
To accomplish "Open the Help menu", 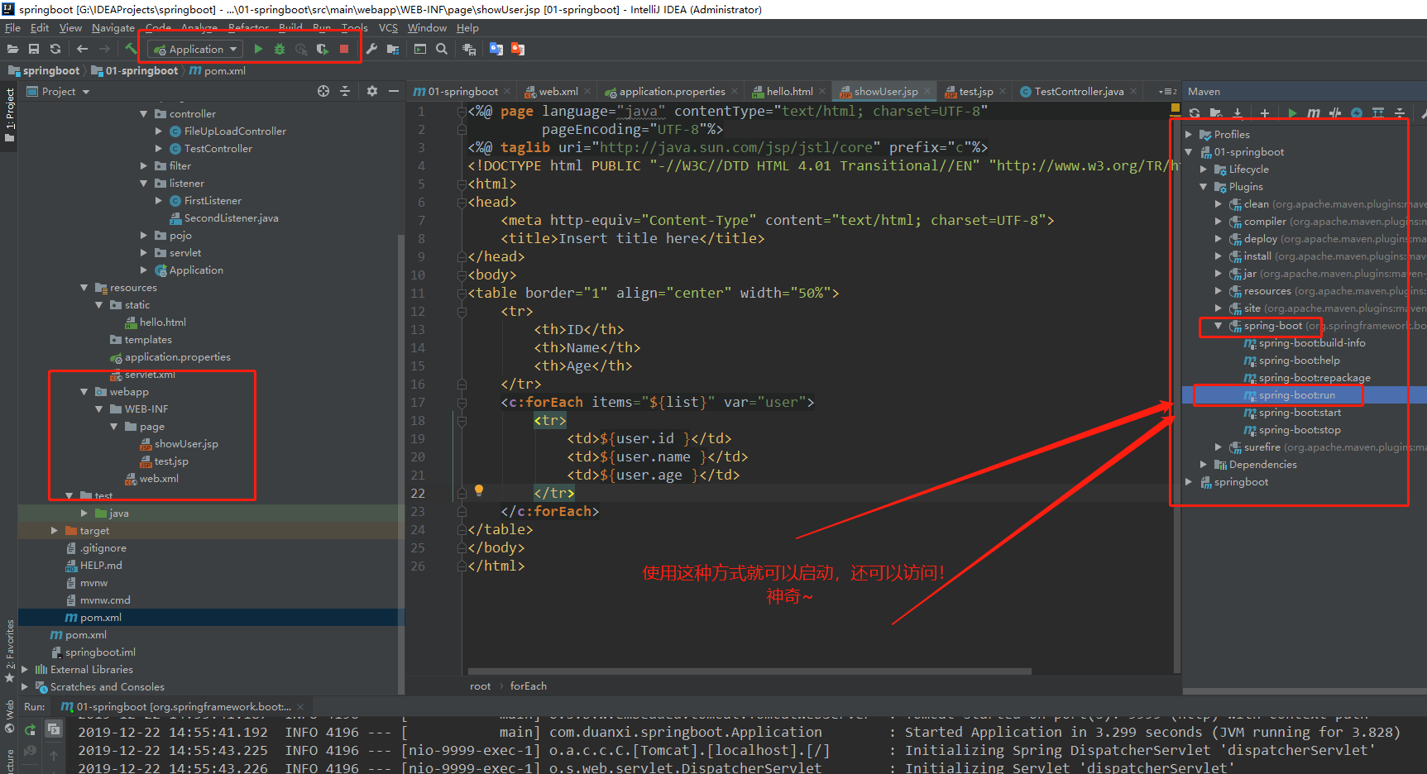I will [467, 28].
